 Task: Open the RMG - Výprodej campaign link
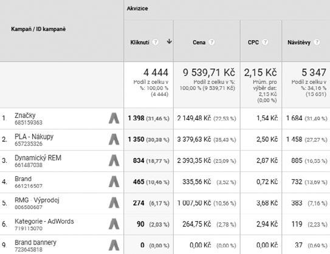coord(37,200)
